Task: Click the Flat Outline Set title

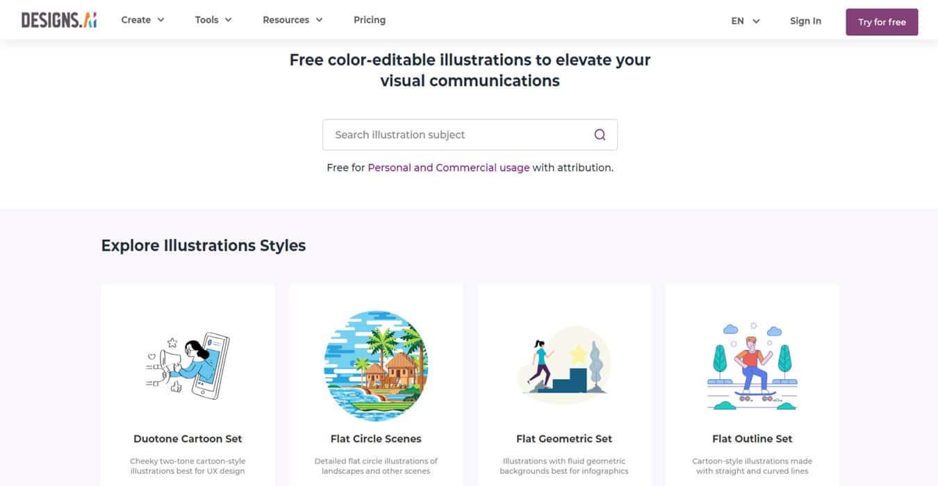Action: pyautogui.click(x=752, y=439)
